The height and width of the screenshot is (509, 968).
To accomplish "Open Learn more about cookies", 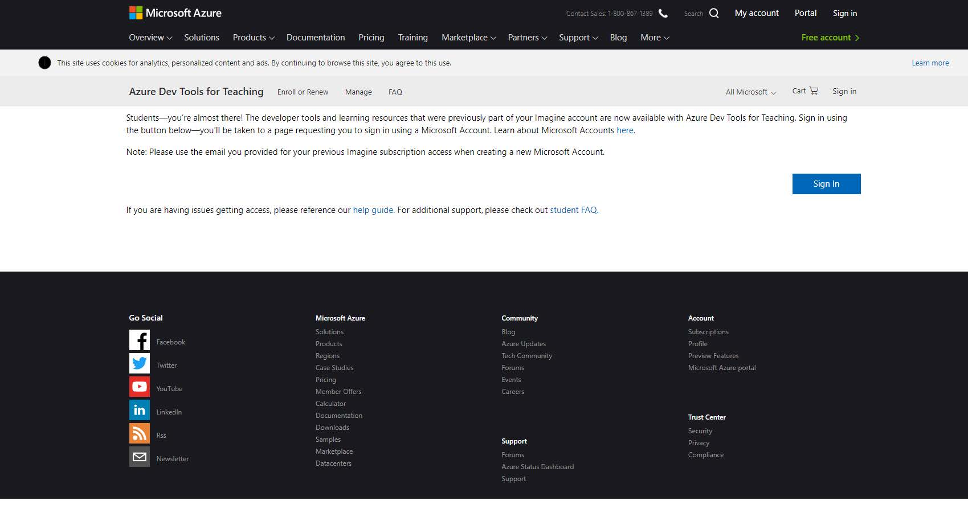I will pos(930,63).
